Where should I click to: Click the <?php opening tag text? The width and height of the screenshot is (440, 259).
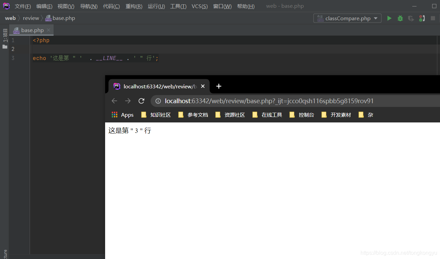(41, 40)
